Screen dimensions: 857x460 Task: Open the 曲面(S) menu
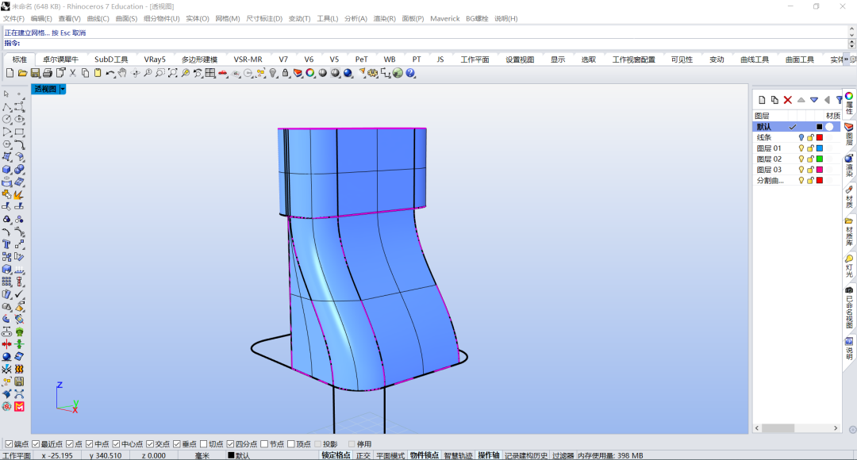(126, 18)
